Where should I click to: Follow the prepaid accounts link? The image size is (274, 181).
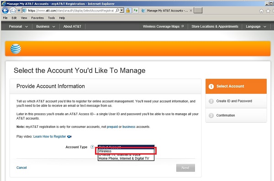(x=112, y=127)
